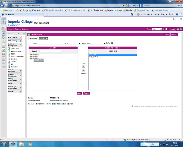Image resolution: width=183 pixels, height=147 pixels.
Task: Click the Remove arrow to move item left
Action: coord(83,70)
